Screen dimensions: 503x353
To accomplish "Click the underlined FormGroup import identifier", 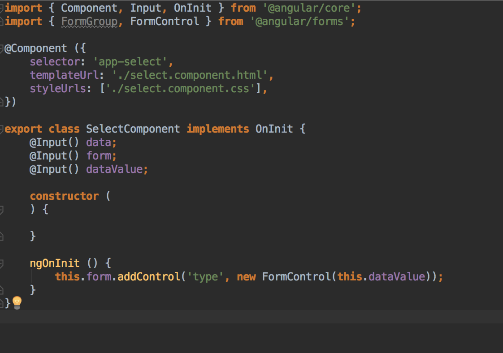I will (89, 22).
